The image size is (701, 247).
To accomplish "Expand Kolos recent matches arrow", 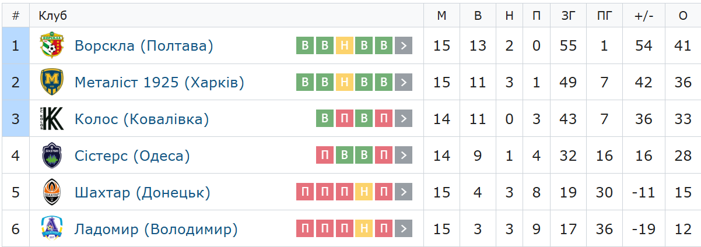I will (404, 119).
